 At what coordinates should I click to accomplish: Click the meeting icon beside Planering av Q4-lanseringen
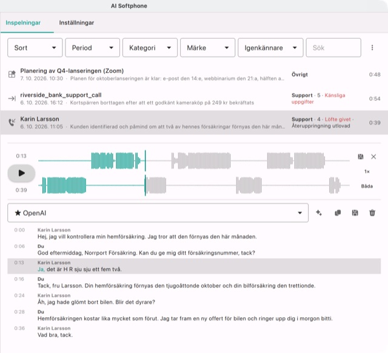click(x=12, y=74)
